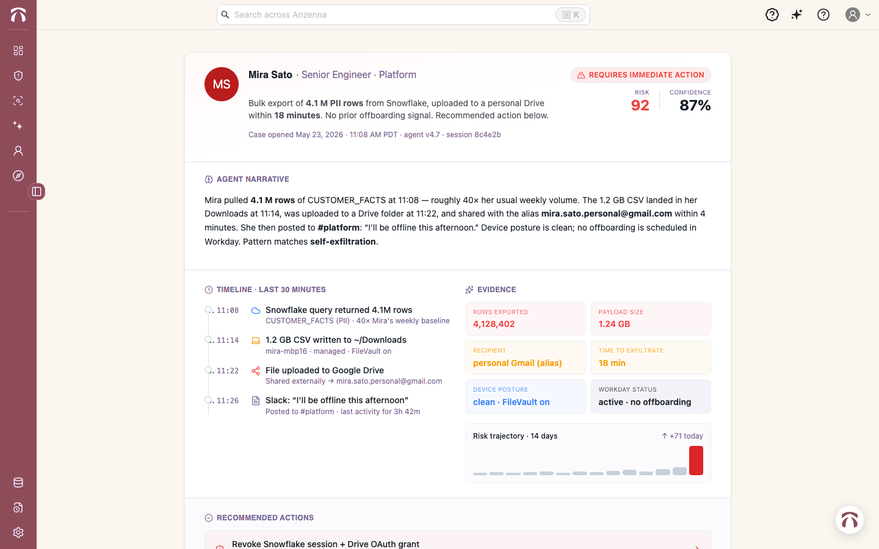Screen dimensions: 879x549
Task: Click the mira.sato.personal@gmail.com alias in narrative
Action: click(607, 213)
